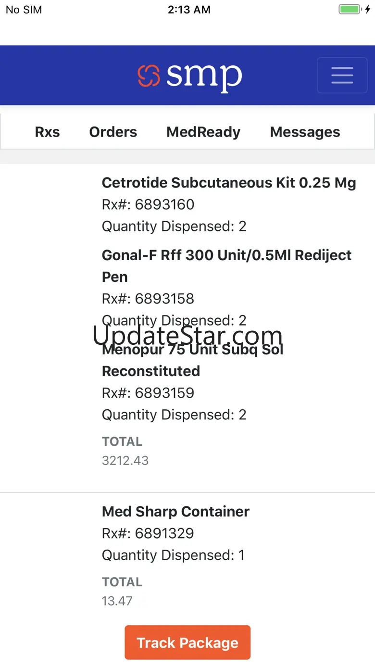Select the Med Sharp Container item

pos(175,512)
